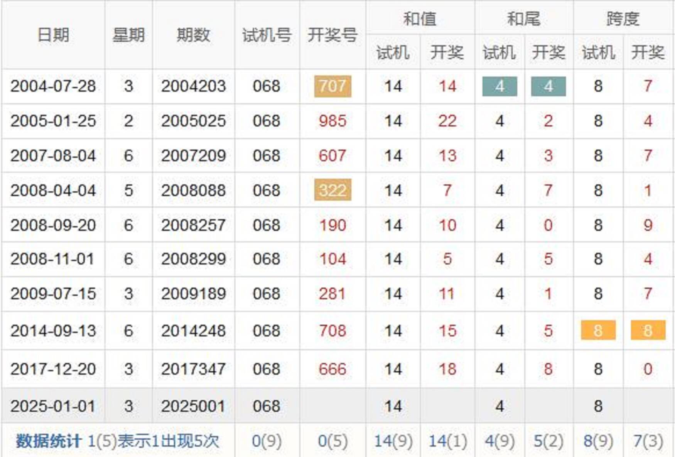Click the orange 8 badge under 跨度 开奖

pos(648,331)
